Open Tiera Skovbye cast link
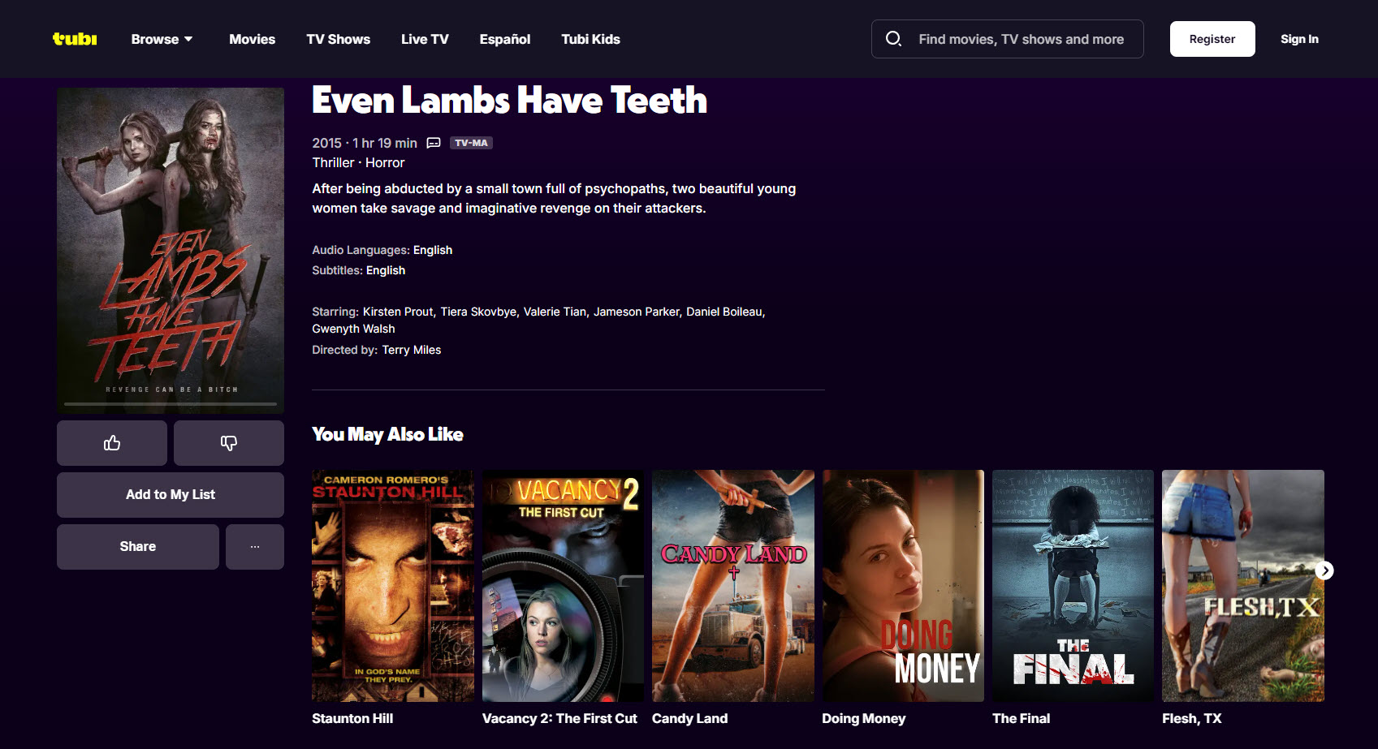The height and width of the screenshot is (749, 1378). (x=478, y=312)
